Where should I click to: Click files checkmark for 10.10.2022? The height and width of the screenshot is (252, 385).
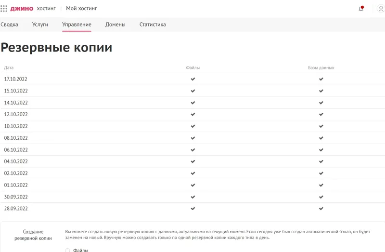tap(193, 126)
